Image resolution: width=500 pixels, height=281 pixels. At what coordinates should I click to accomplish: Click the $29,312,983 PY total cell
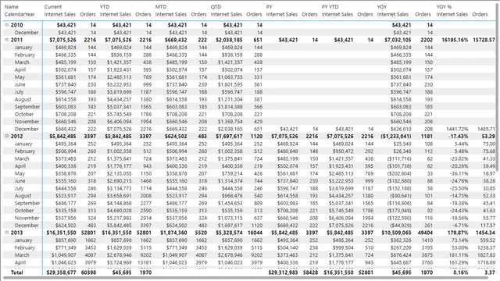pyautogui.click(x=283, y=272)
